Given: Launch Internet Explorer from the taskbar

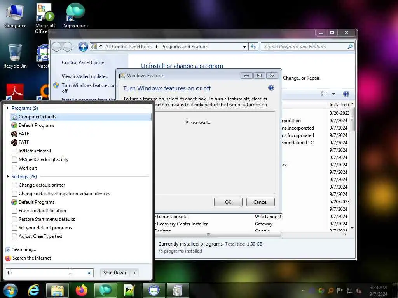Looking at the screenshot, I should [34, 290].
